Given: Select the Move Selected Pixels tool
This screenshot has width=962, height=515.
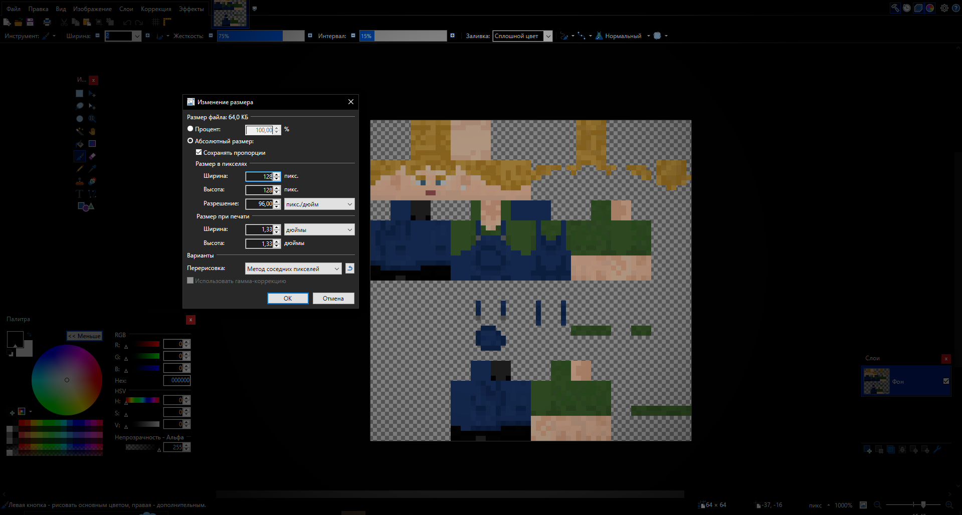Looking at the screenshot, I should pos(92,94).
